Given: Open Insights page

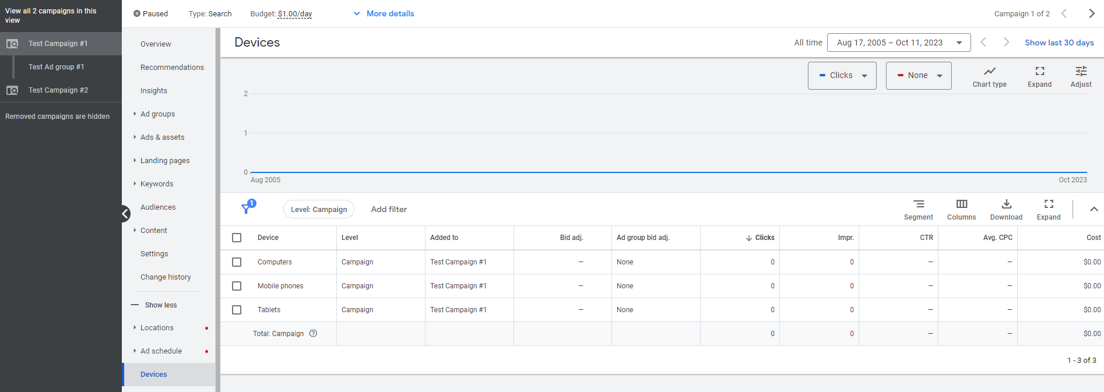Looking at the screenshot, I should (154, 91).
